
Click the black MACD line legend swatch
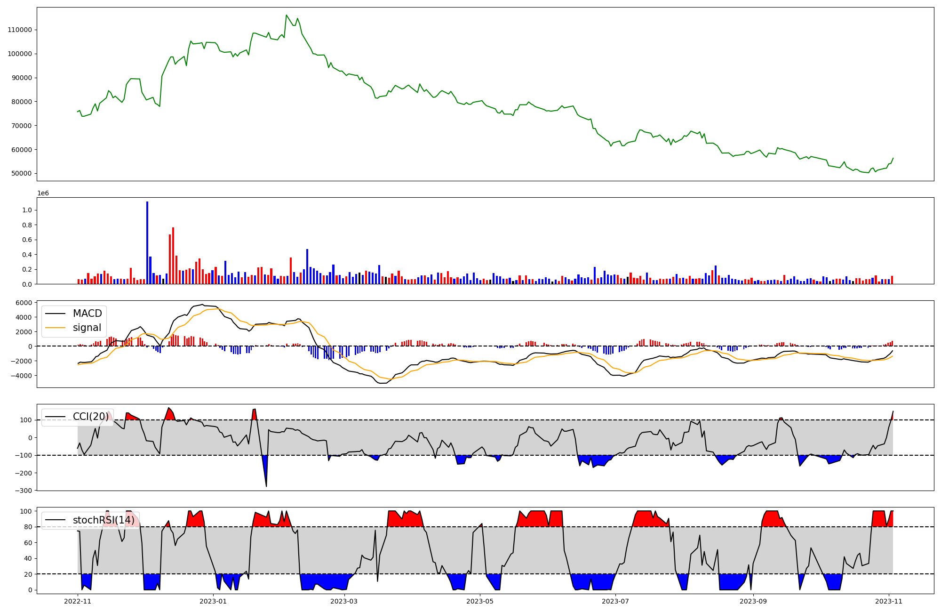click(x=55, y=314)
